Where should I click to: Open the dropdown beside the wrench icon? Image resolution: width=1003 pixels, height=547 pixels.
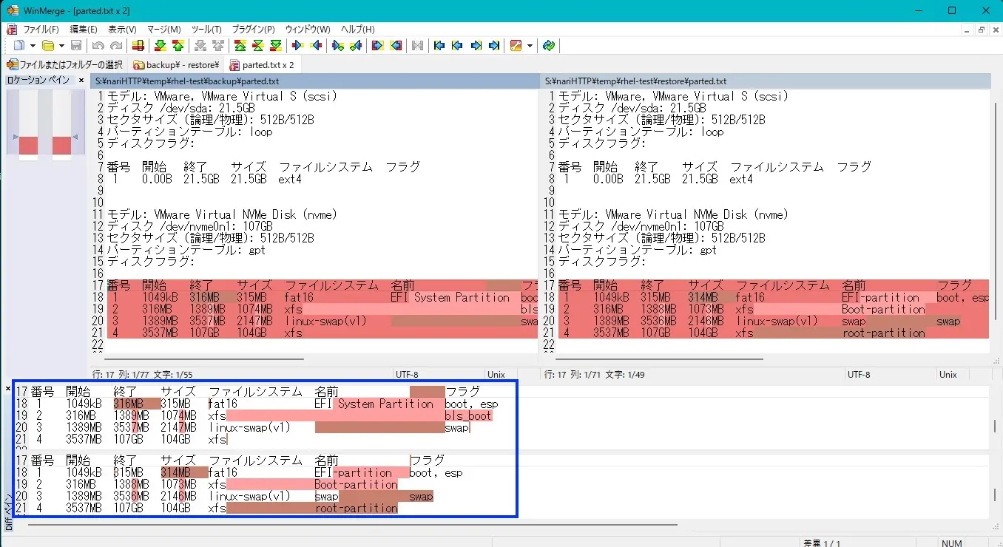(x=529, y=46)
